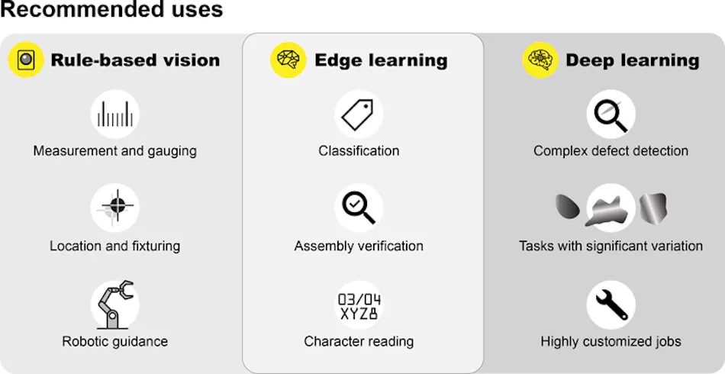Click the Rule-based vision camera icon

pos(26,60)
